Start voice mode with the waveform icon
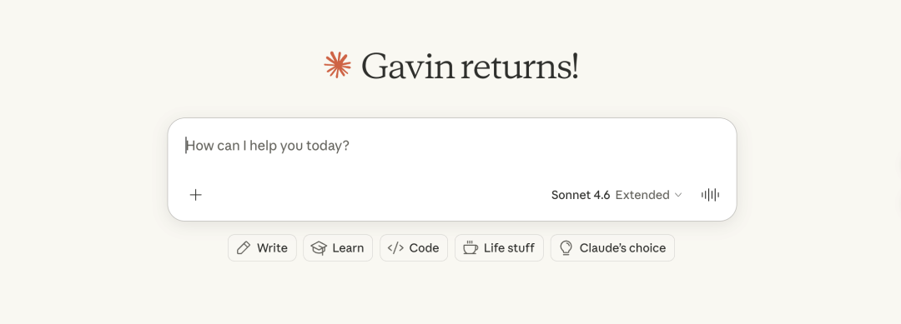901x324 pixels. point(710,195)
